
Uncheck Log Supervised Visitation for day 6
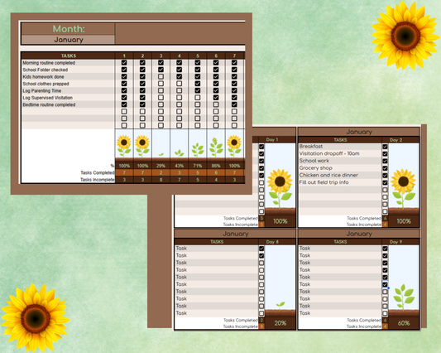(216, 98)
